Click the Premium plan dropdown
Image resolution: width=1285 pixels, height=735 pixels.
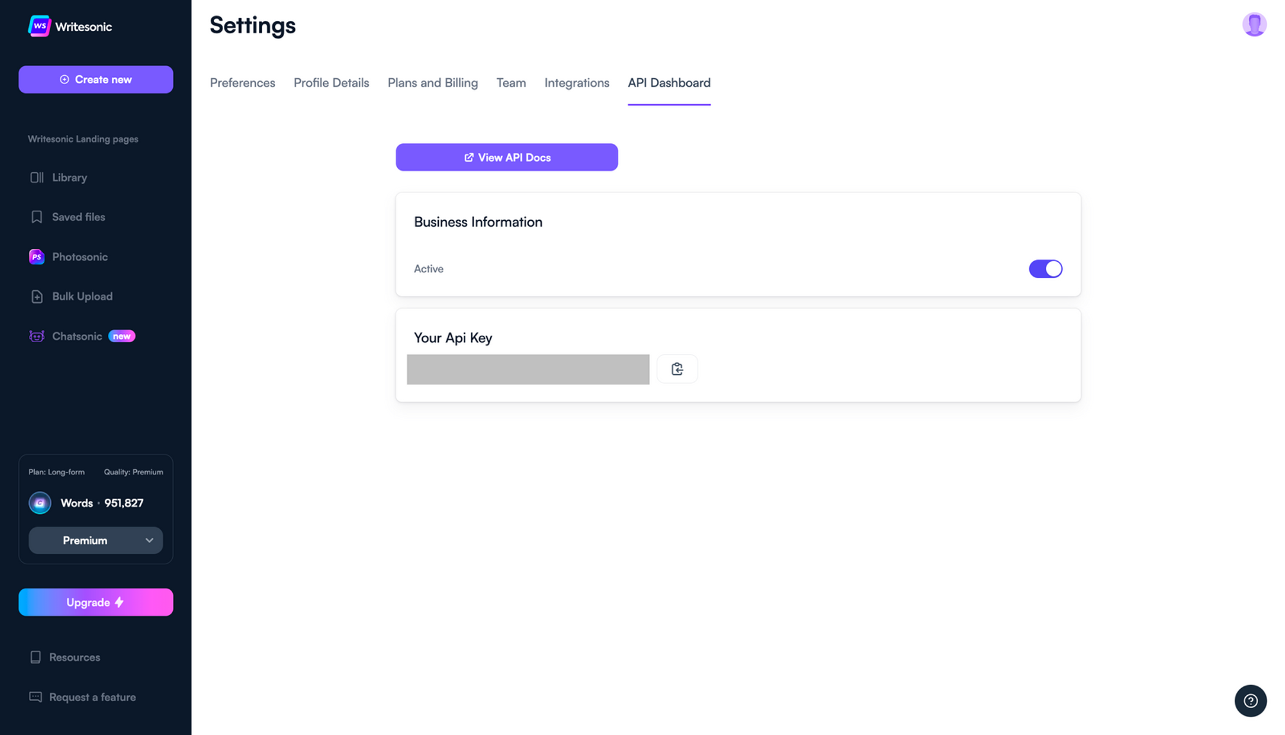(x=95, y=539)
